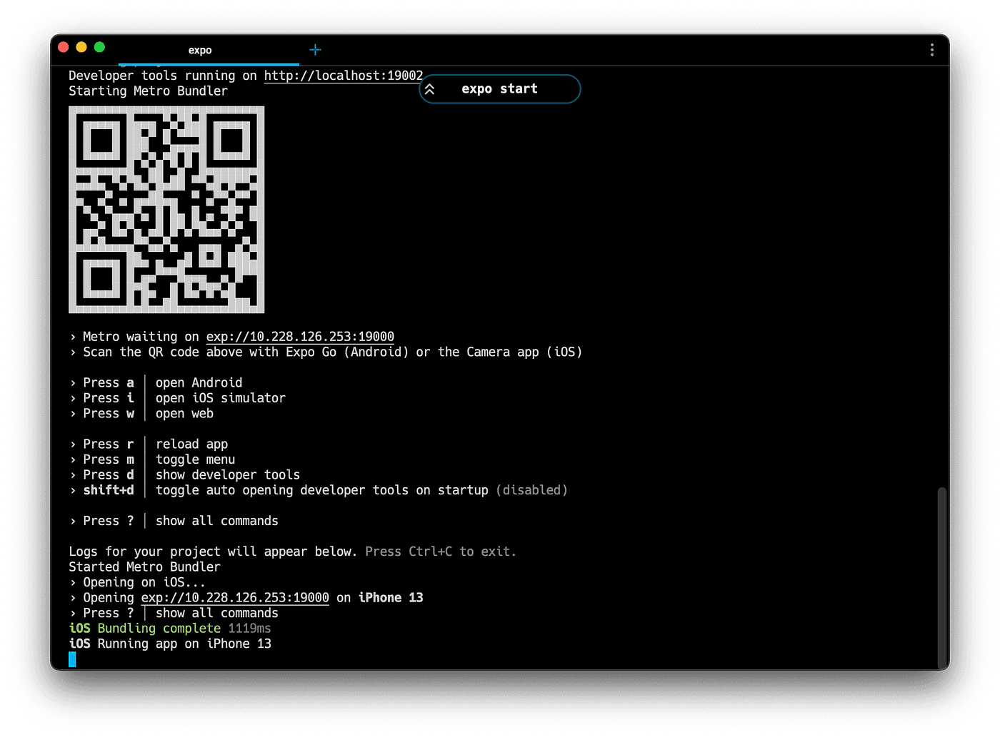Open the http://localhost:19002 link

tap(343, 76)
